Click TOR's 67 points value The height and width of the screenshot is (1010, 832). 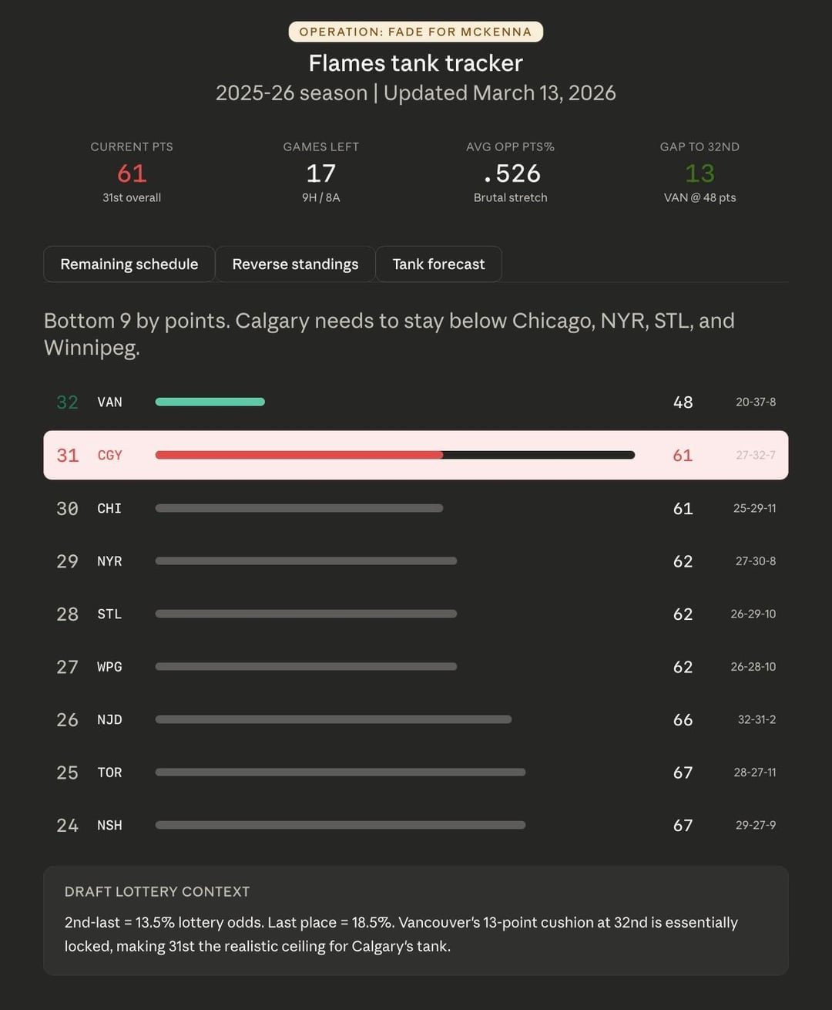point(683,773)
